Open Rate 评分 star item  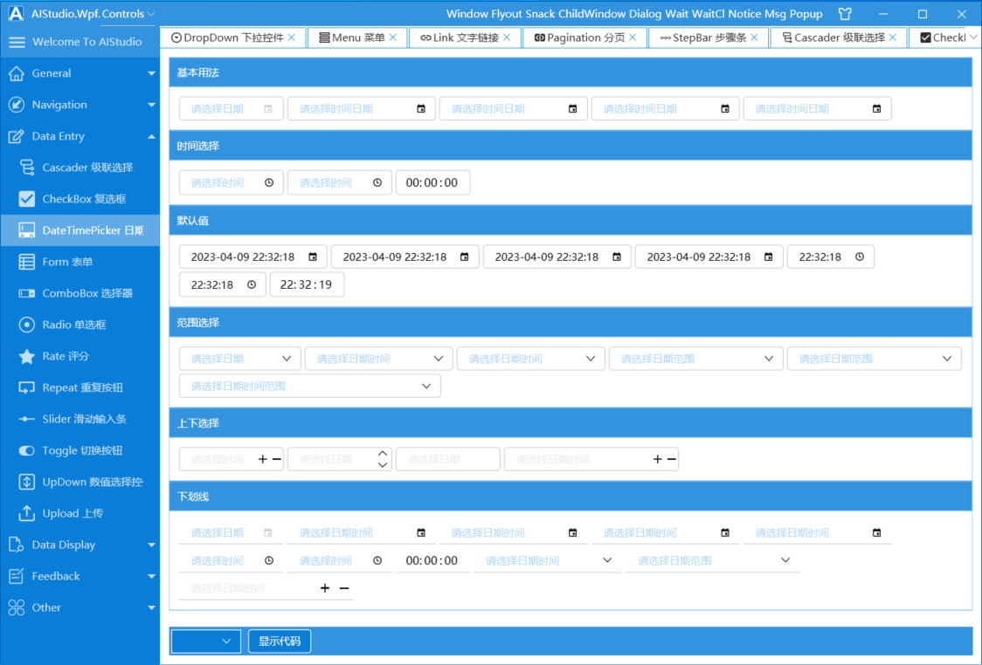click(x=80, y=356)
